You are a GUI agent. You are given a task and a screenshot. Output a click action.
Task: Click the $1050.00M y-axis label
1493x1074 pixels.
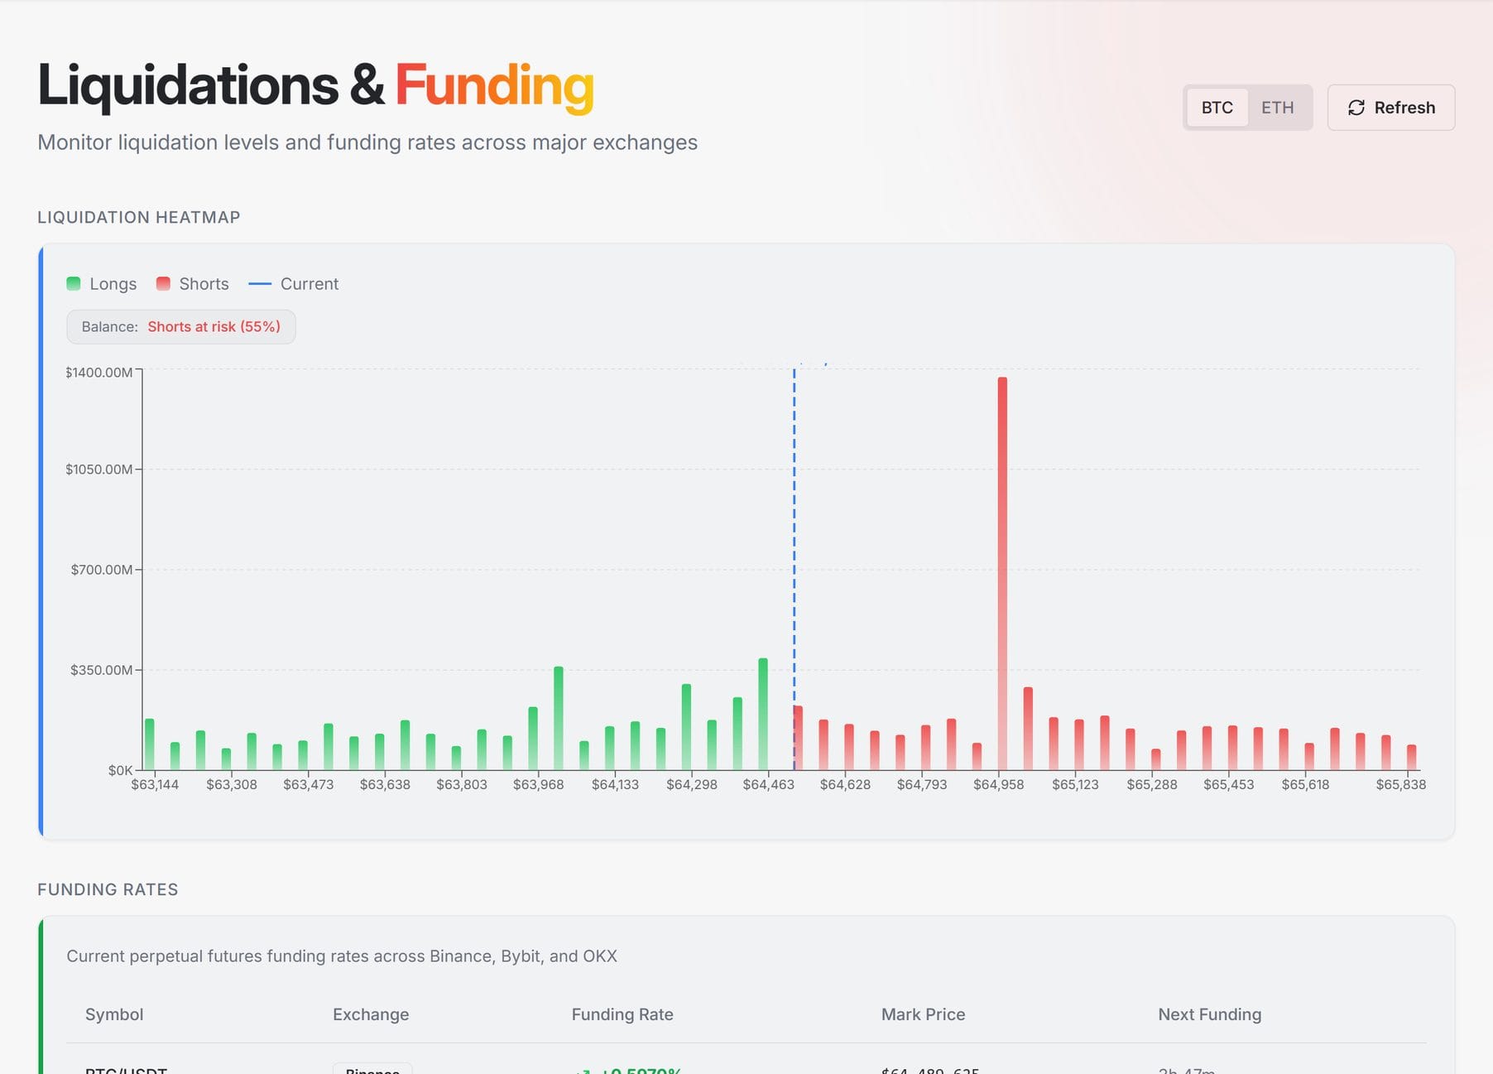point(99,470)
